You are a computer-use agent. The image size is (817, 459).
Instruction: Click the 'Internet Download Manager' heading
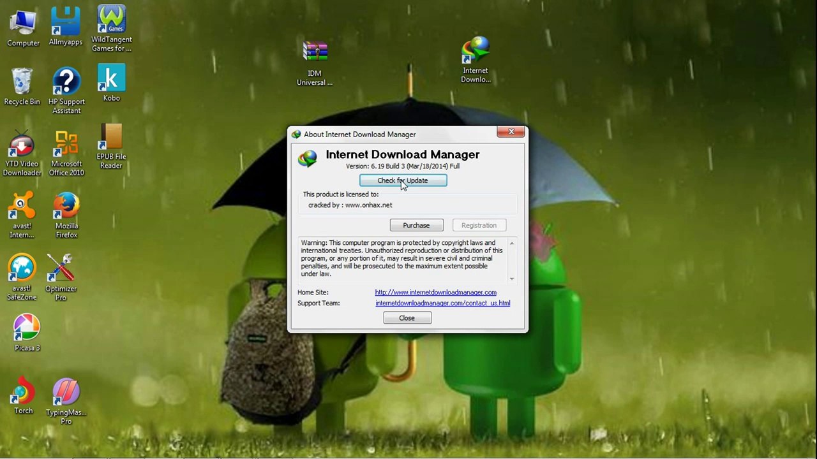click(403, 154)
